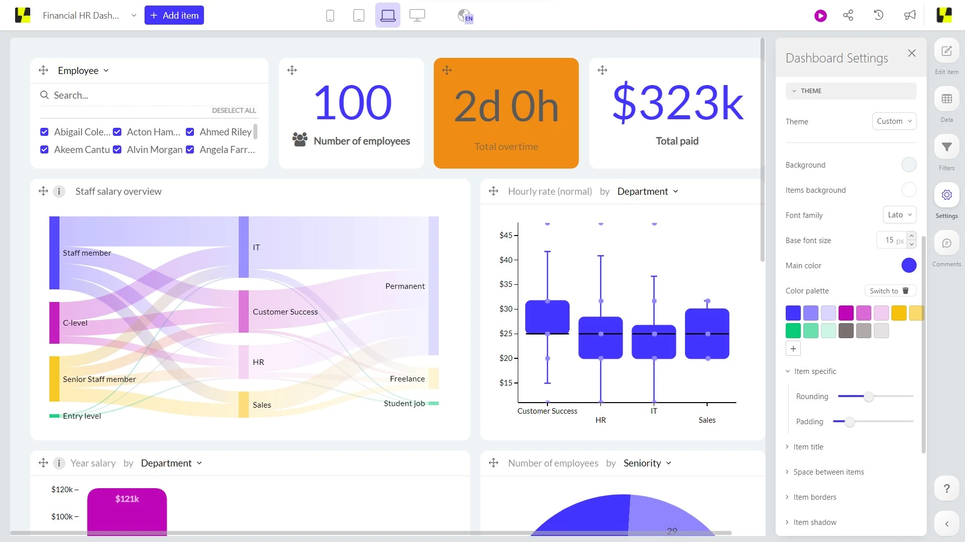
Task: Uncheck Angela Farr employee checkbox
Action: click(190, 149)
